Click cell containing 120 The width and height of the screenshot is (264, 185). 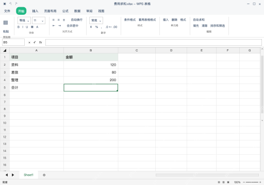tap(91, 65)
